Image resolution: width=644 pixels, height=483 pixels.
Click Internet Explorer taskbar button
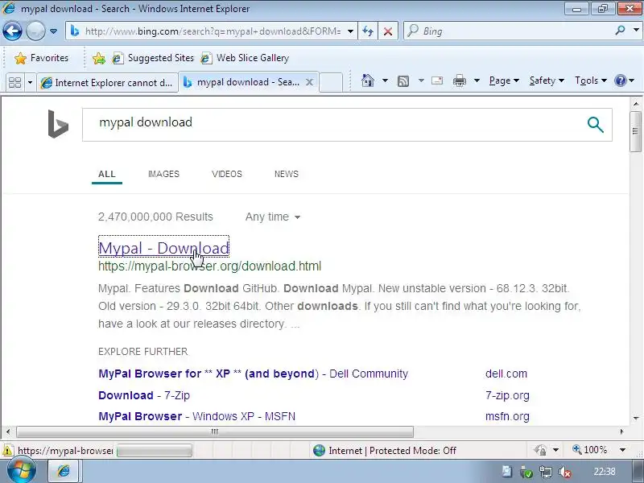coord(64,471)
